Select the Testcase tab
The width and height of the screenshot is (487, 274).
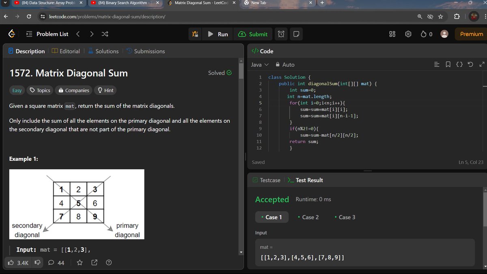click(266, 180)
